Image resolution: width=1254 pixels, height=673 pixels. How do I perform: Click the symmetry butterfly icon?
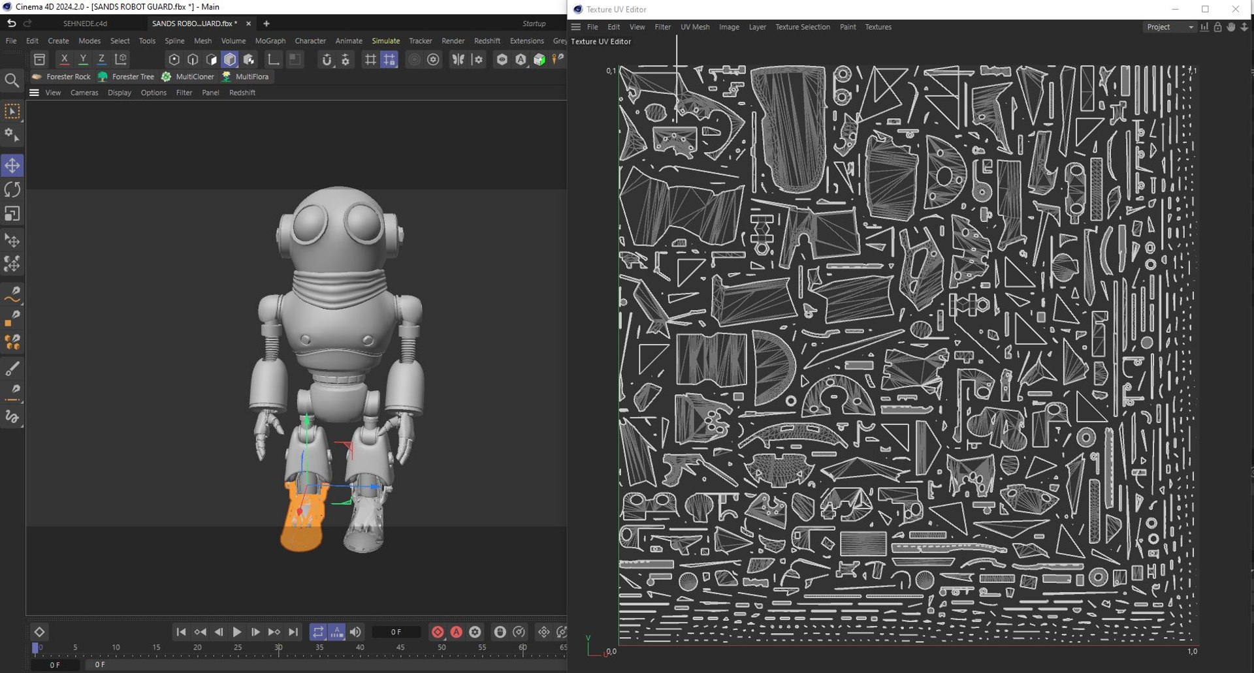(x=458, y=60)
